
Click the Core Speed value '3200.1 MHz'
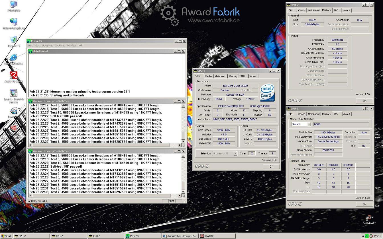click(x=224, y=130)
